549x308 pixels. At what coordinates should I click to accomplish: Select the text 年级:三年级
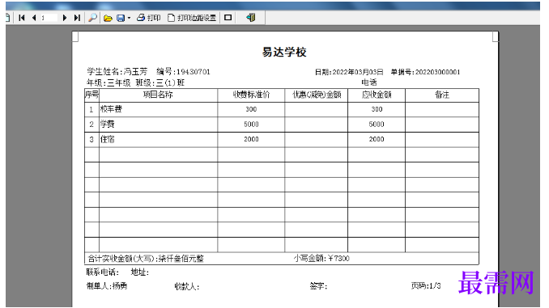[109, 82]
